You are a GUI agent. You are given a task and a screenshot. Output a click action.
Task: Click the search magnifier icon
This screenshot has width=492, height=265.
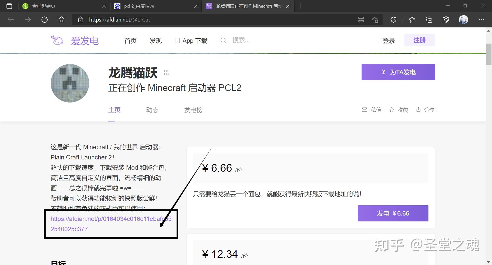coord(223,40)
